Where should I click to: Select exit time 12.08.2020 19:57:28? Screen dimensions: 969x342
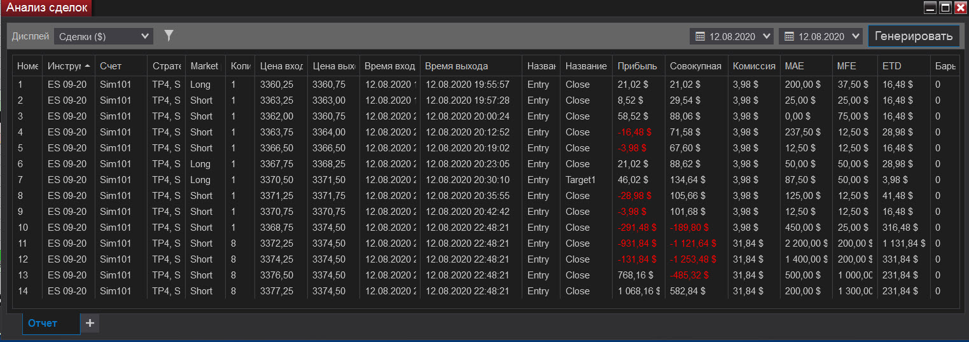[467, 100]
